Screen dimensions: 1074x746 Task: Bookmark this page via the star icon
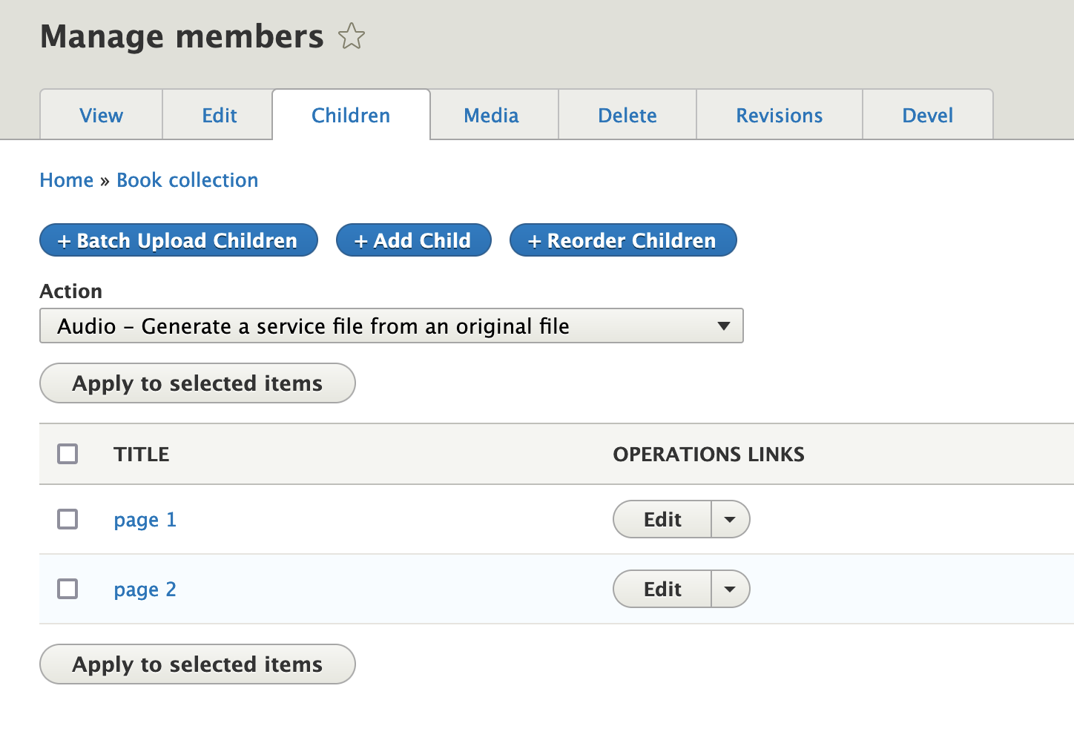click(x=351, y=36)
